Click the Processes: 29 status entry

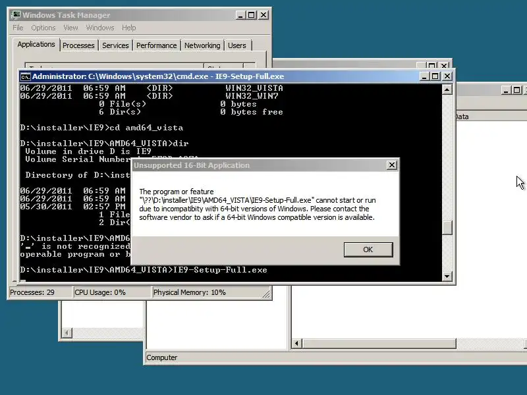40,292
